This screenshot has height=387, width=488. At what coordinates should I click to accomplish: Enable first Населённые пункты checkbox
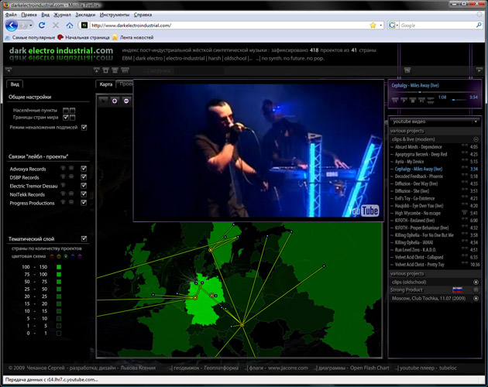pyautogui.click(x=66, y=111)
